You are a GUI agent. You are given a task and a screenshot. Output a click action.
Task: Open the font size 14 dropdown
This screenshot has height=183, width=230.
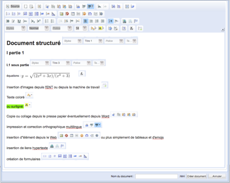tap(81, 28)
